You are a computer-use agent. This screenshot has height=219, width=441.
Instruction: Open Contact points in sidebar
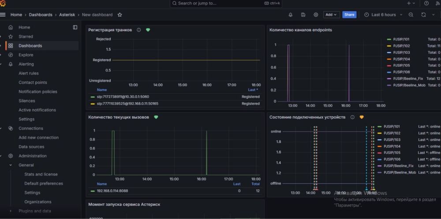(33, 82)
